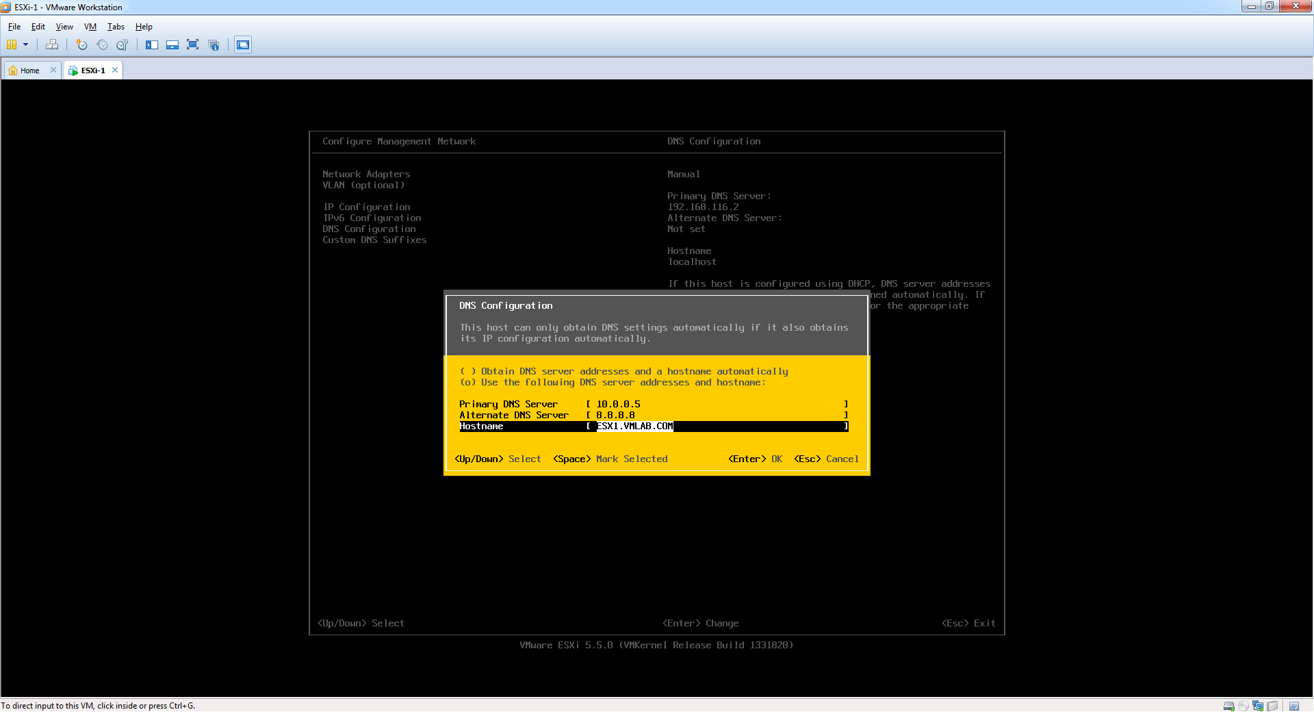Select Use the following DNS server addresses option

[x=613, y=382]
